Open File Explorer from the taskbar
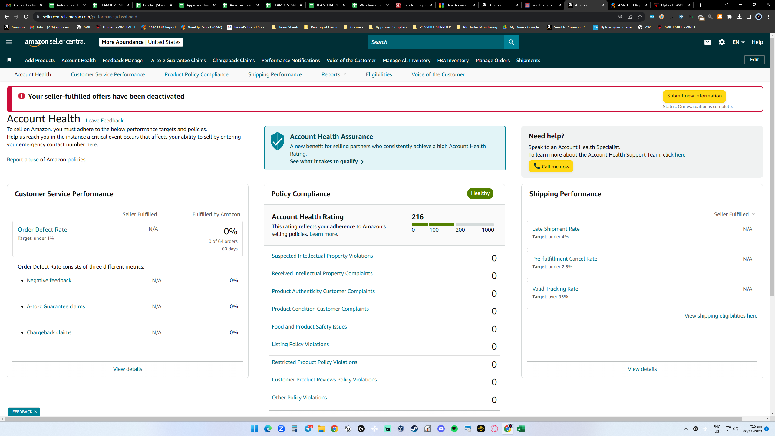The width and height of the screenshot is (775, 436). click(x=321, y=429)
